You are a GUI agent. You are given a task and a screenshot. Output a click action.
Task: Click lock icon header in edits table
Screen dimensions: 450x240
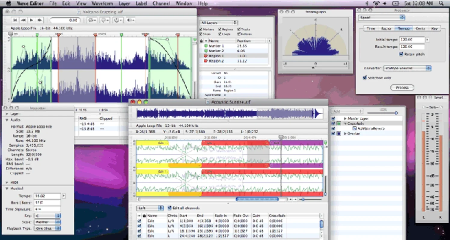[144, 215]
